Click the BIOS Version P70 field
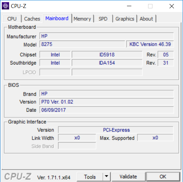Image resolution: width=183 pixels, height=182 pixels. (x=107, y=102)
